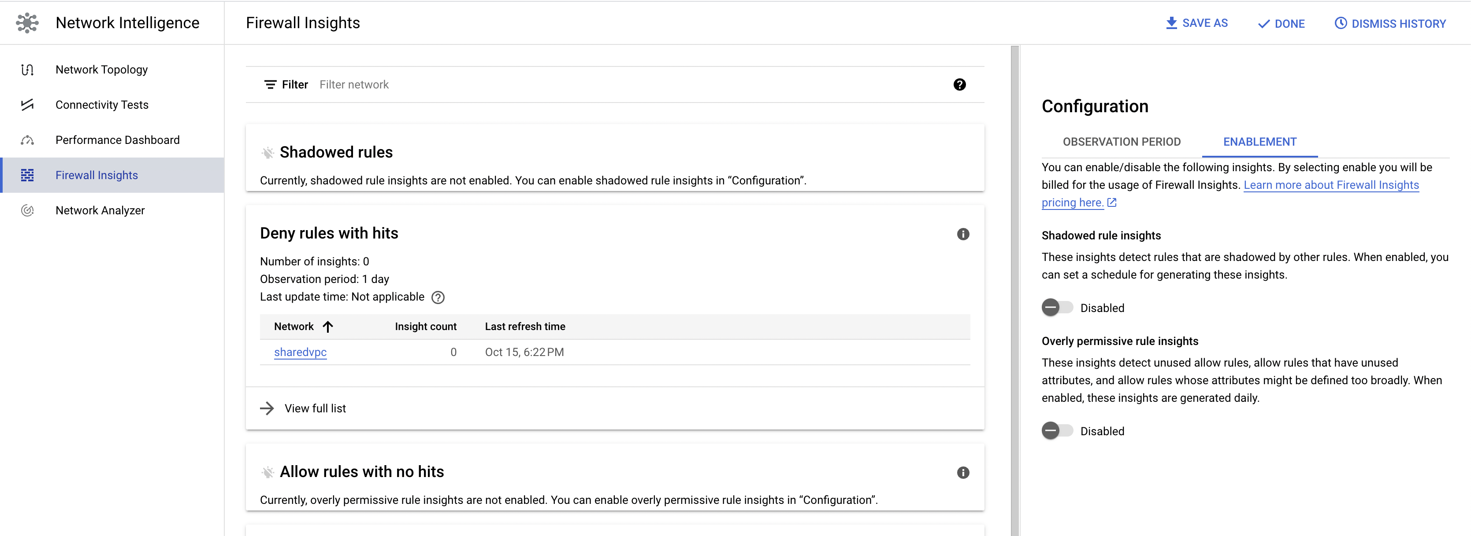Open the sharedvpc network link
Screen dimensions: 1471x536
pos(301,352)
